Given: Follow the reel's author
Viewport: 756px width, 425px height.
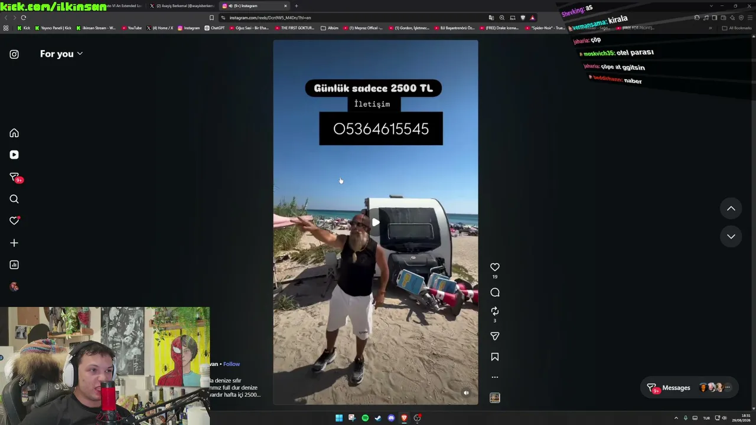Looking at the screenshot, I should [232, 364].
